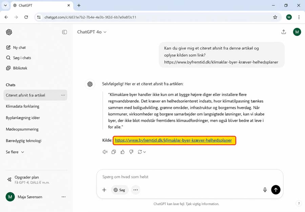Share the conversation with the upload icon
The height and width of the screenshot is (212, 305).
click(284, 32)
